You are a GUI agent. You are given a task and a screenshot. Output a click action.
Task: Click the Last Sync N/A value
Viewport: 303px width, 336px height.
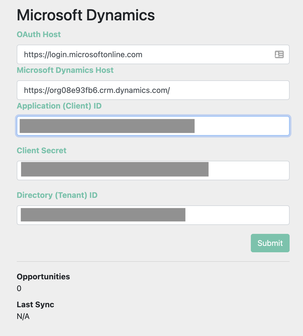tap(23, 316)
